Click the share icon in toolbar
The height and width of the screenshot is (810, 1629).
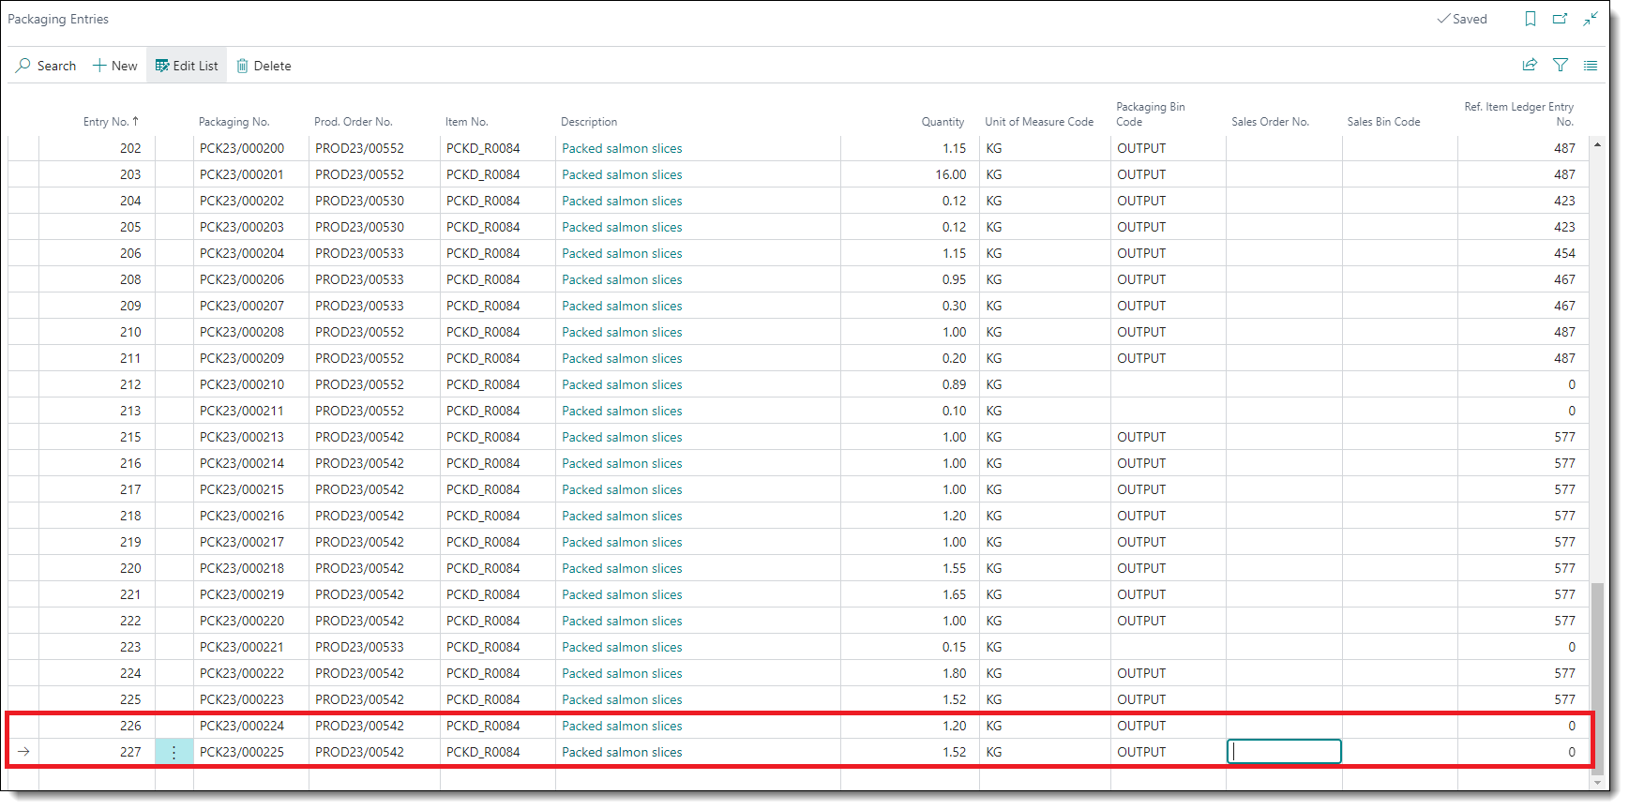point(1530,65)
